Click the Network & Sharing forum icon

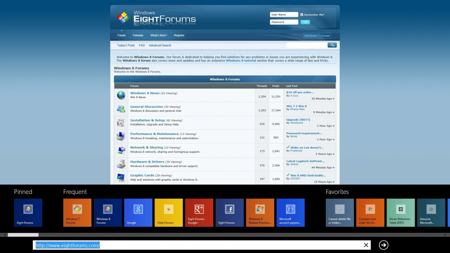click(x=121, y=150)
